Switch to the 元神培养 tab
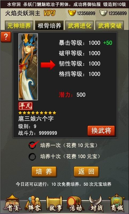The width and height of the screenshot is (129, 214). [x=19, y=26]
